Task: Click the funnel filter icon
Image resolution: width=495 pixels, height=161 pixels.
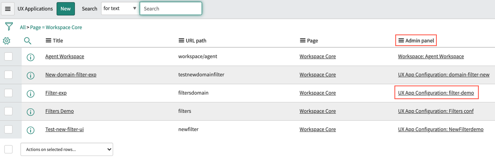Action: 9,26
